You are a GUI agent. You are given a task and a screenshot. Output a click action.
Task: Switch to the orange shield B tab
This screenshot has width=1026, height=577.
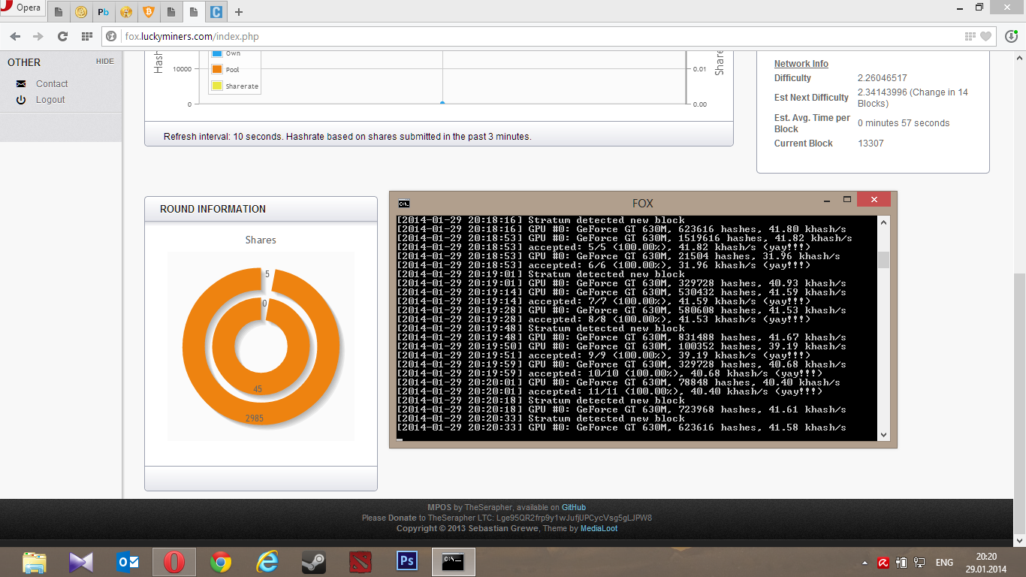click(148, 12)
